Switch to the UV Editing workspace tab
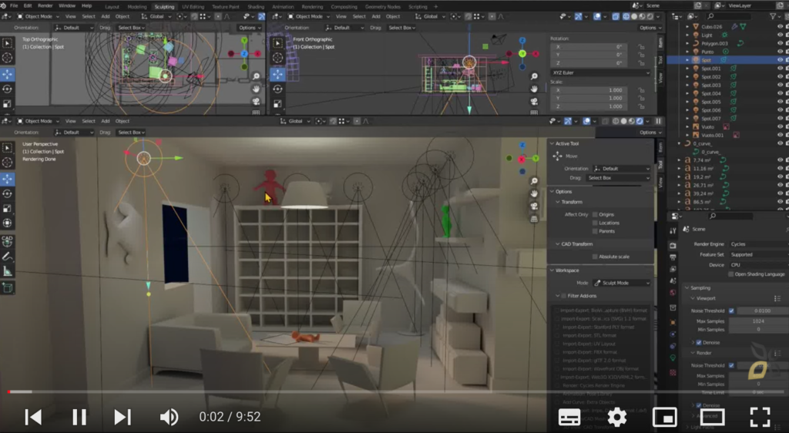789x433 pixels. [x=193, y=6]
